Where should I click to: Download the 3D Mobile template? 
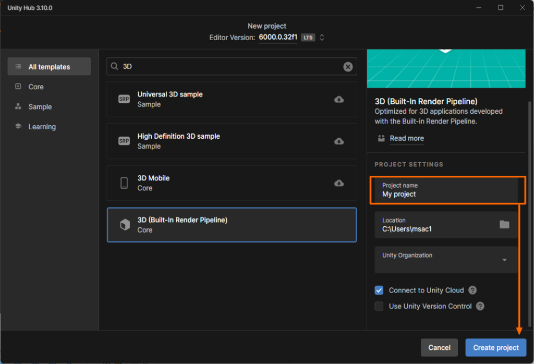coord(339,183)
